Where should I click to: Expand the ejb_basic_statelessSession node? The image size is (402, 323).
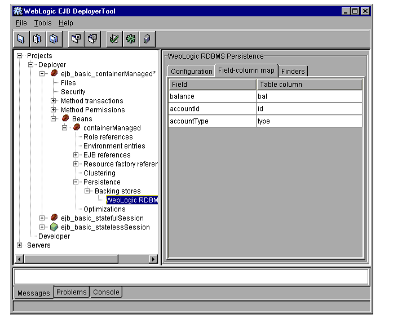pos(42,227)
